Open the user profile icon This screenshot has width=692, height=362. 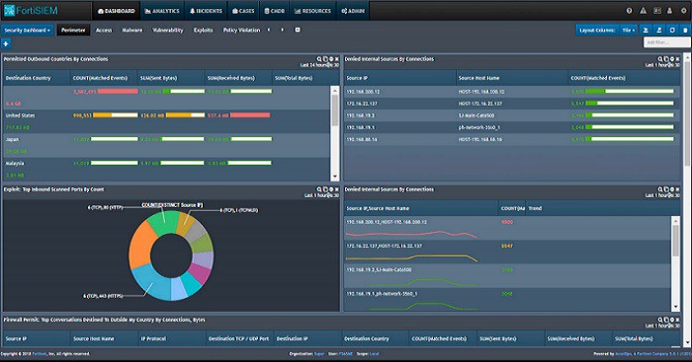(x=670, y=11)
